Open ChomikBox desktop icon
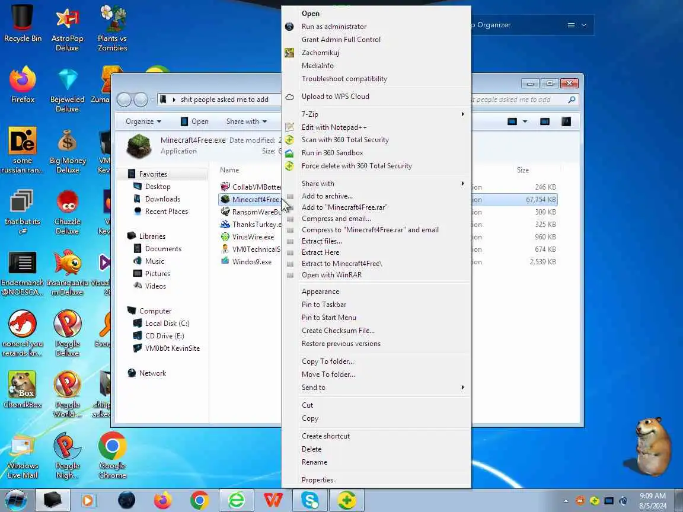 23,389
